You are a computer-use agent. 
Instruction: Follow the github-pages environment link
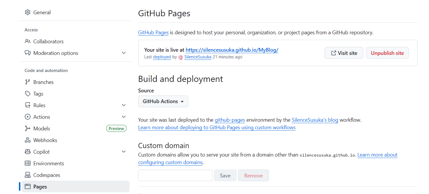pyautogui.click(x=230, y=120)
